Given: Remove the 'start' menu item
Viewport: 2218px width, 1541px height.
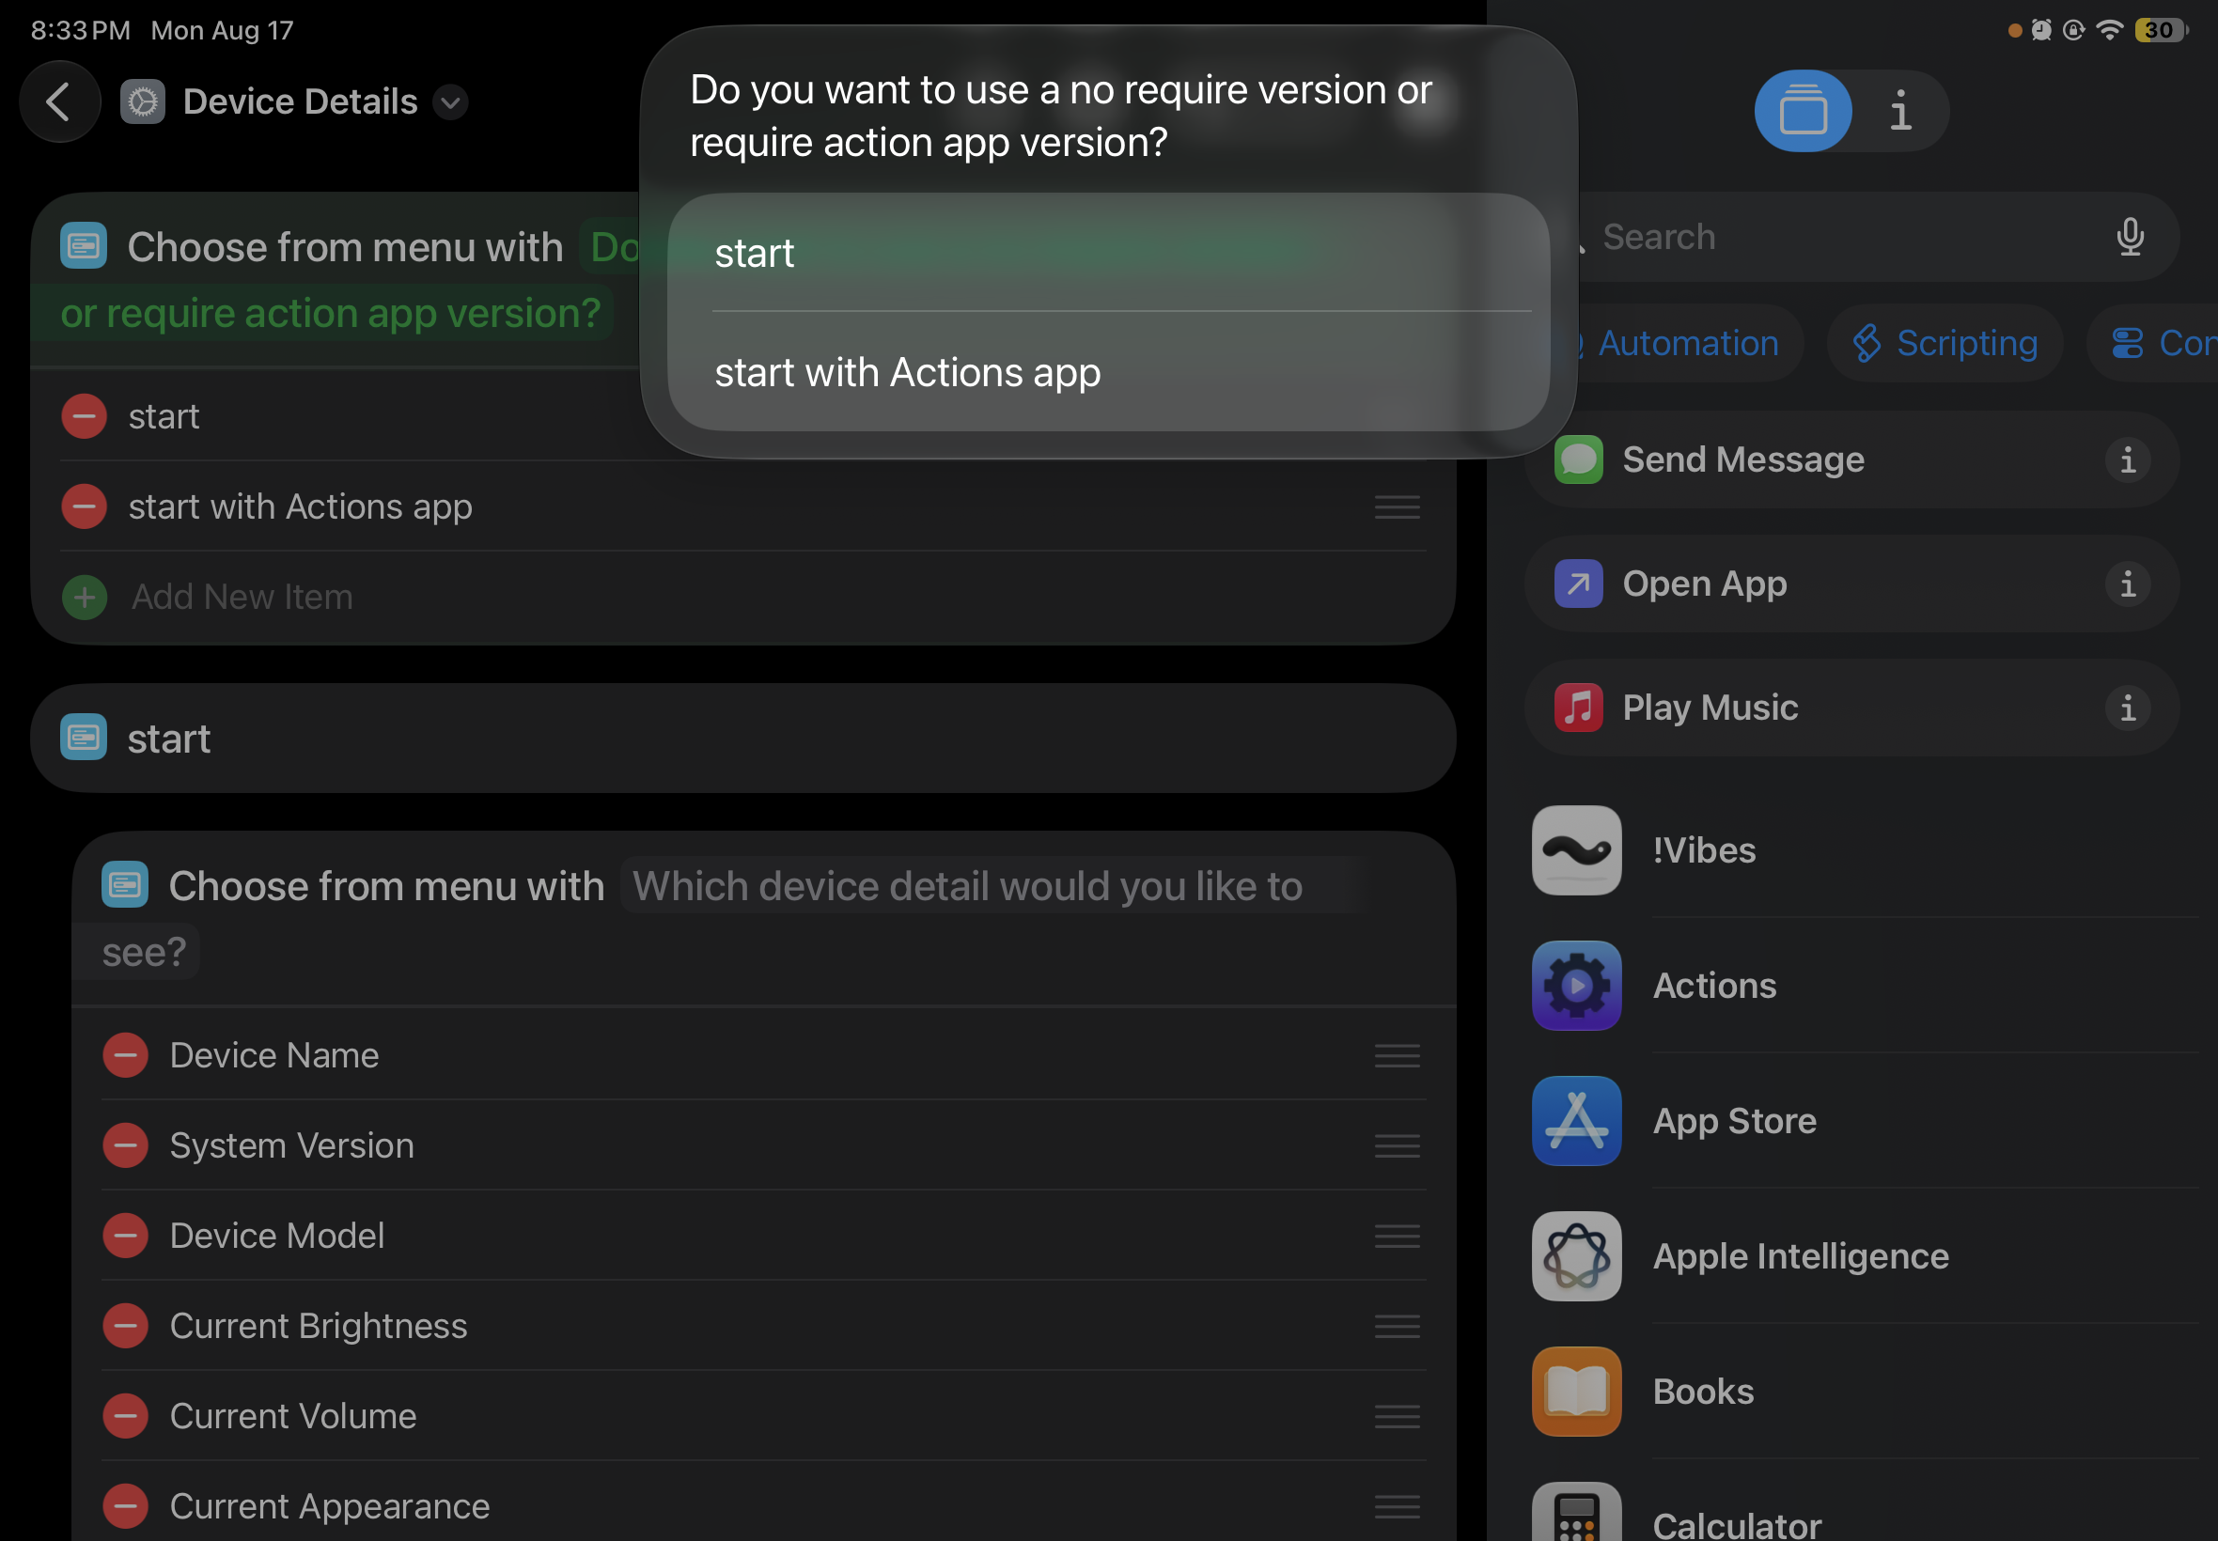Looking at the screenshot, I should click(x=84, y=416).
